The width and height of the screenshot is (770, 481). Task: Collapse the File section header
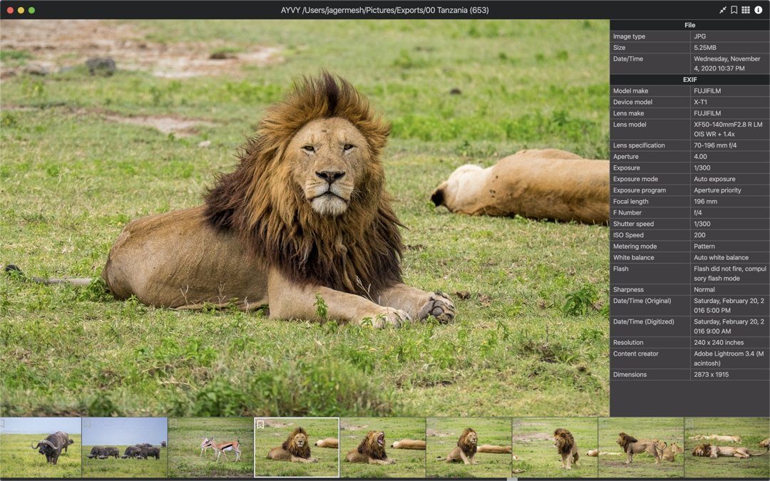pyautogui.click(x=689, y=25)
